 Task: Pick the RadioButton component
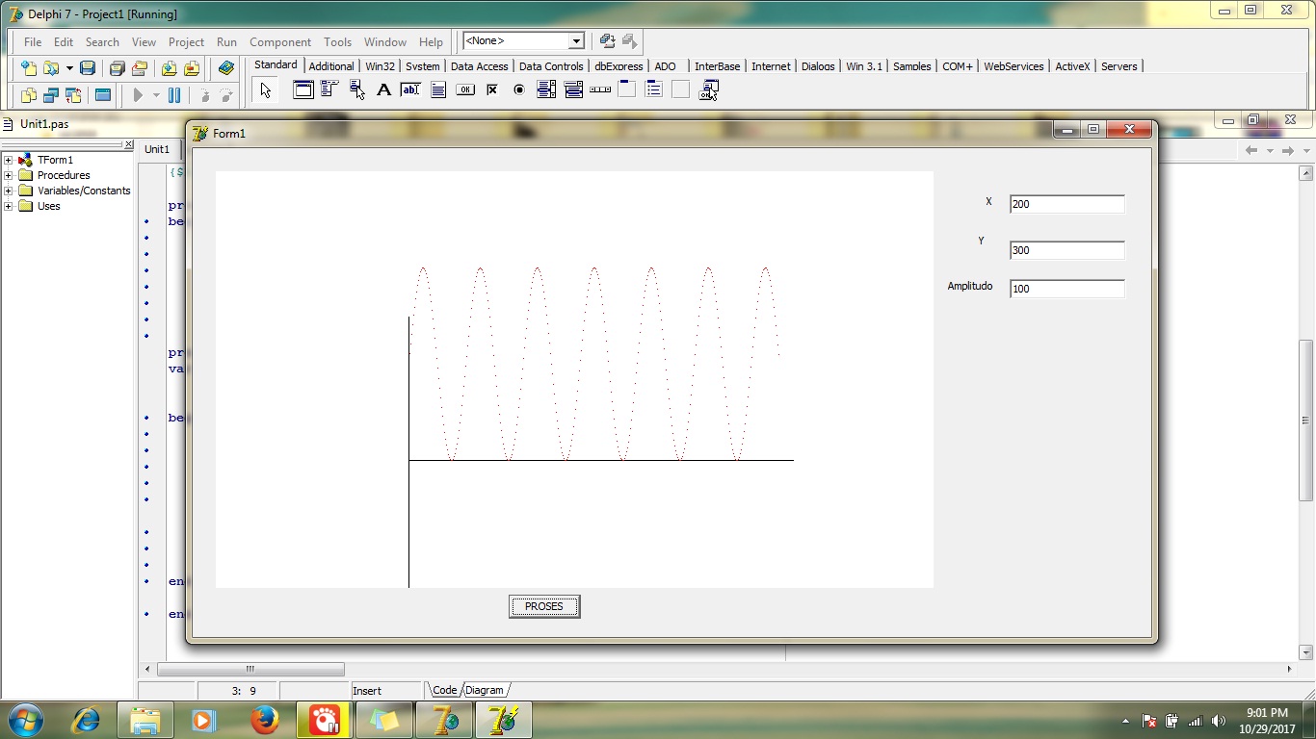518,89
